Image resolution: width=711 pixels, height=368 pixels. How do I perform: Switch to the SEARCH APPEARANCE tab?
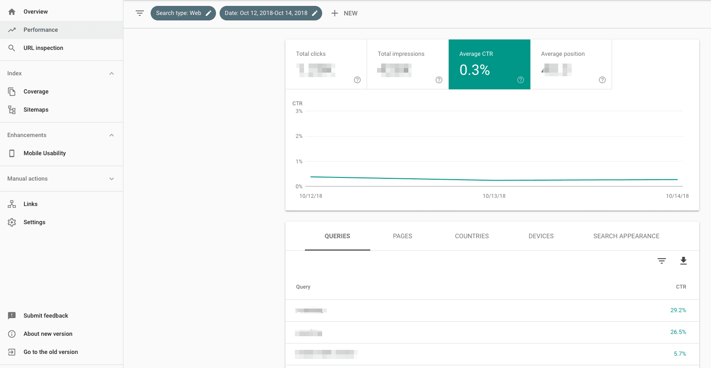pyautogui.click(x=627, y=236)
